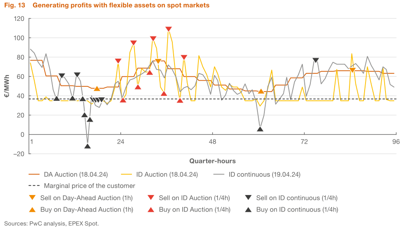
Task: Click the lowest black buy marker below zero
Action: [88, 146]
